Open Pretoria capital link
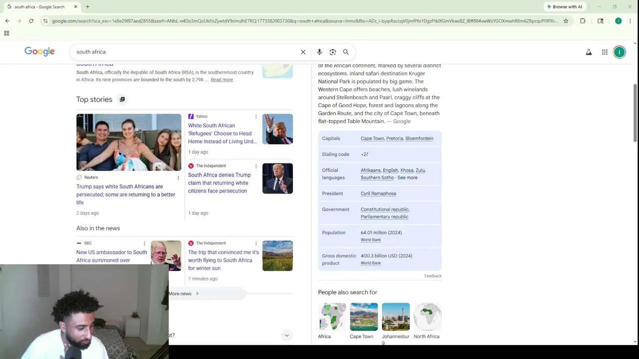Image resolution: width=639 pixels, height=359 pixels. click(x=394, y=139)
